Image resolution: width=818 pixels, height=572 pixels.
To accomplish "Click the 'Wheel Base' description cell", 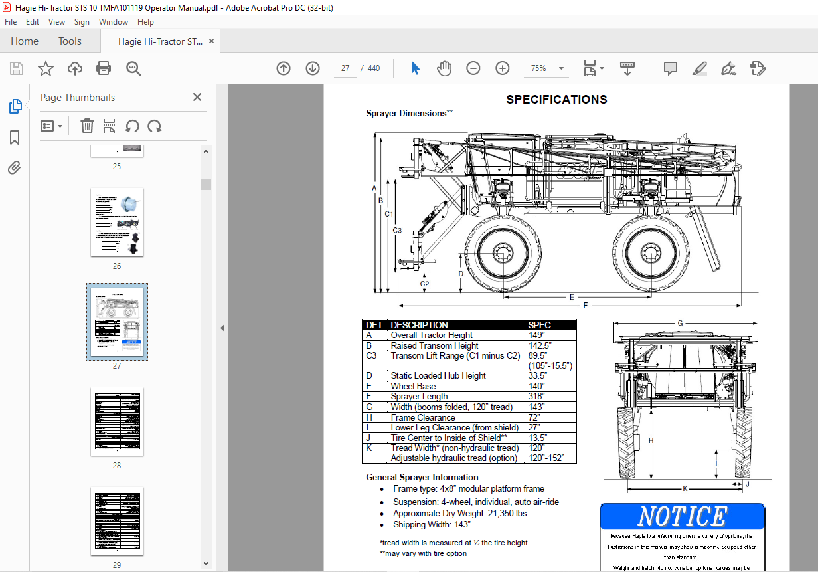I will tap(413, 386).
